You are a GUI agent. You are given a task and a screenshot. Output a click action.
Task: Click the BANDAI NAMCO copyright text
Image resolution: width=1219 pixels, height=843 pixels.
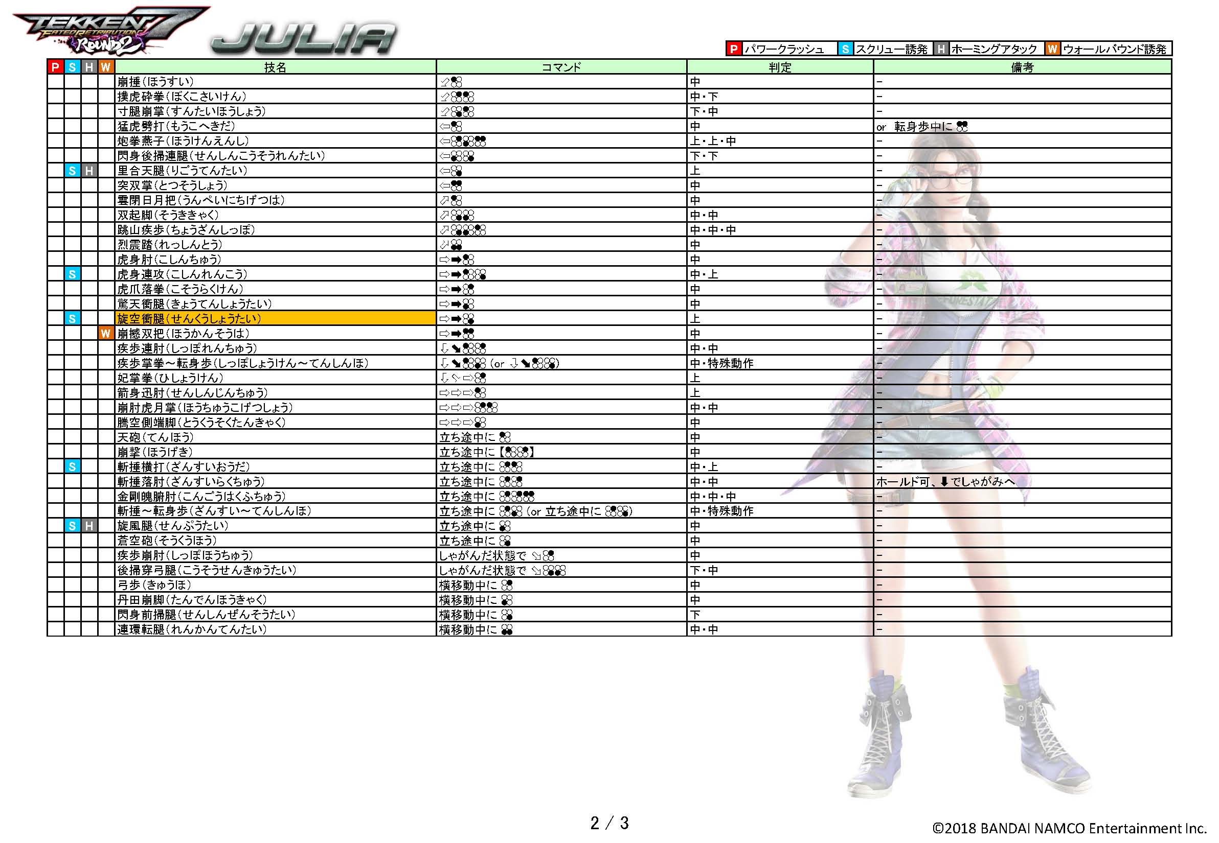[x=1069, y=828]
